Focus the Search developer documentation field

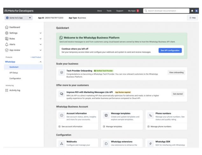[166, 11]
